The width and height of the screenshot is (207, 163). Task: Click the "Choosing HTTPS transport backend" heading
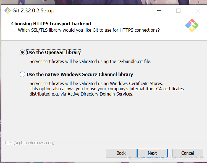tap(51, 24)
